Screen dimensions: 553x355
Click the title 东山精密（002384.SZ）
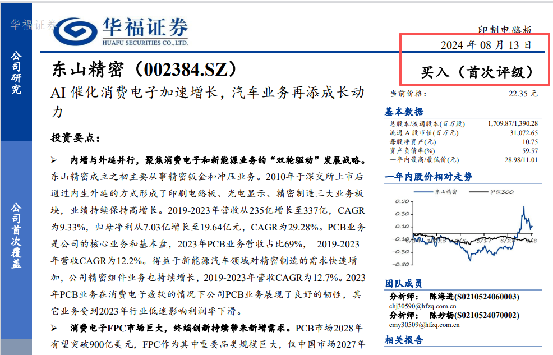coord(144,69)
